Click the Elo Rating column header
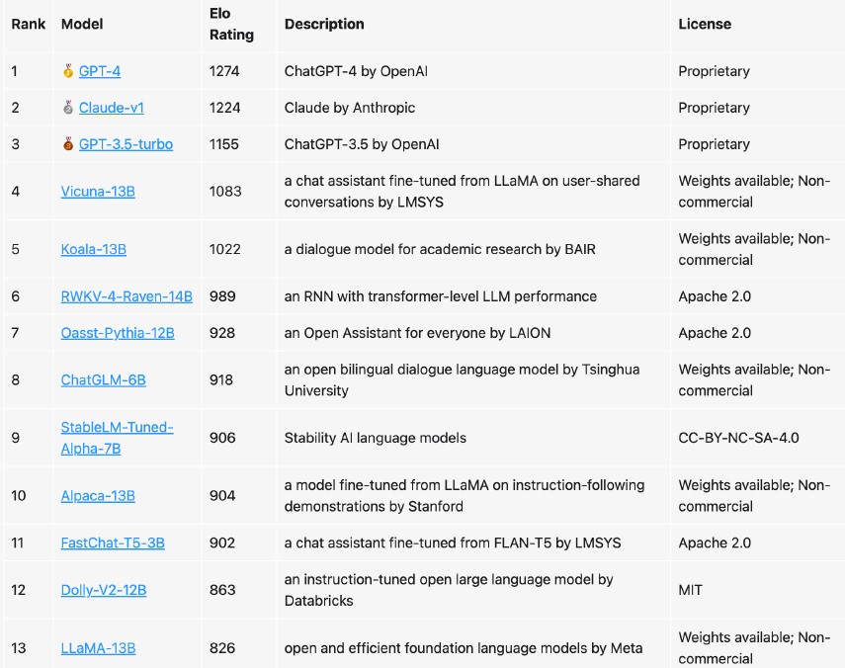This screenshot has height=668, width=845. [x=231, y=25]
